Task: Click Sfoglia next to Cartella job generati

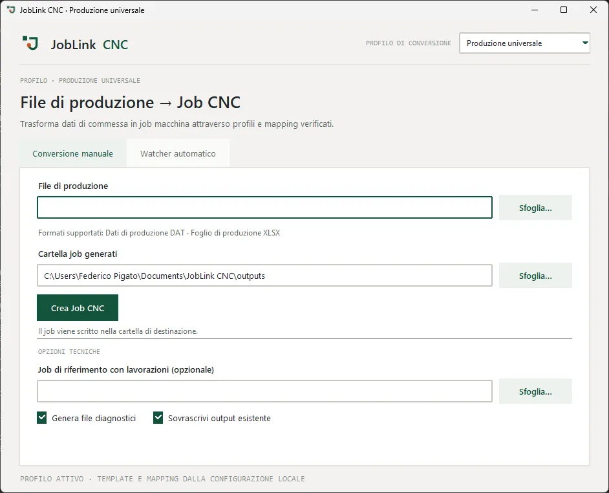Action: [x=535, y=276]
